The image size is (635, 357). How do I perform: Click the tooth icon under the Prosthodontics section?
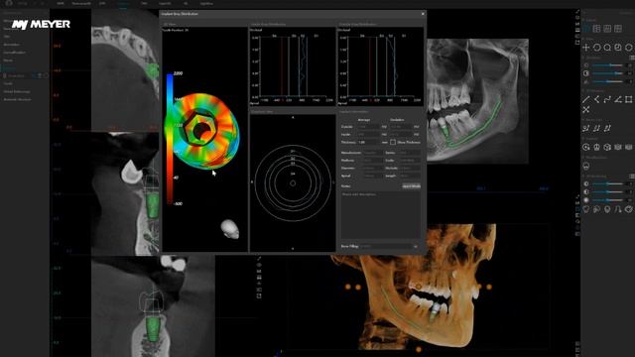(586, 166)
